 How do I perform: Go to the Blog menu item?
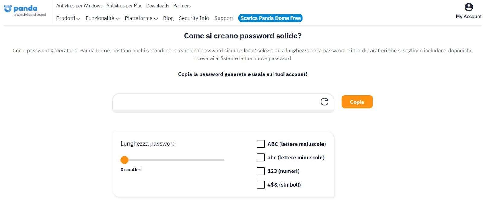168,18
